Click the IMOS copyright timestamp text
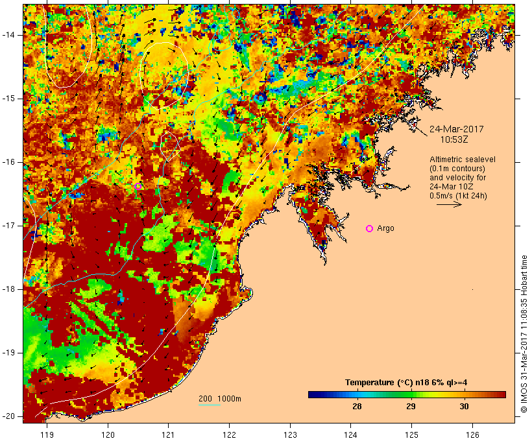This screenshot has height=441, width=532. point(524,334)
